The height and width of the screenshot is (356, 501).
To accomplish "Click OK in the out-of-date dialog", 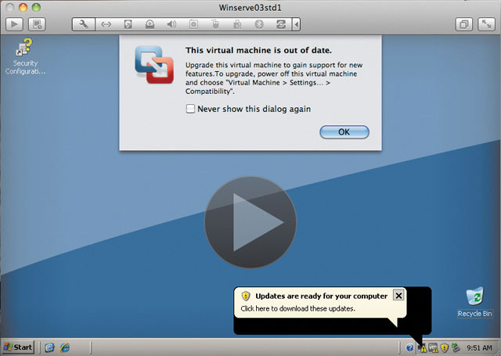I will pos(344,132).
